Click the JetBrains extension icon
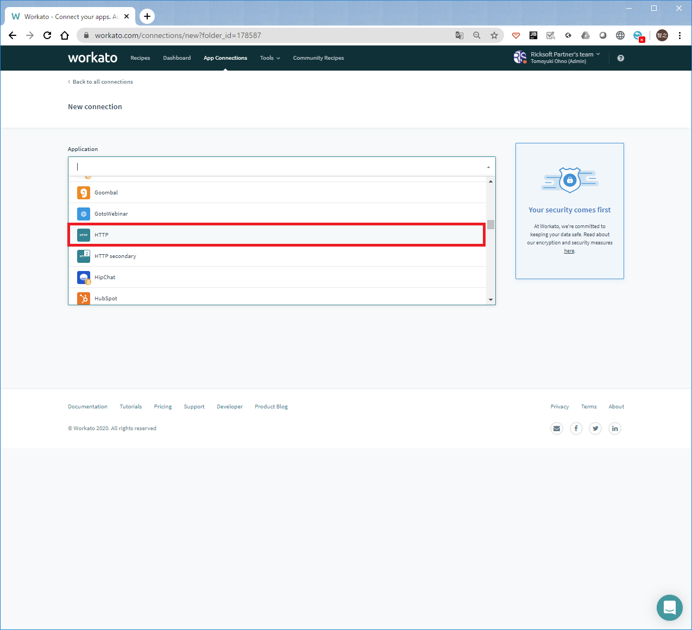The height and width of the screenshot is (630, 692). click(x=533, y=35)
